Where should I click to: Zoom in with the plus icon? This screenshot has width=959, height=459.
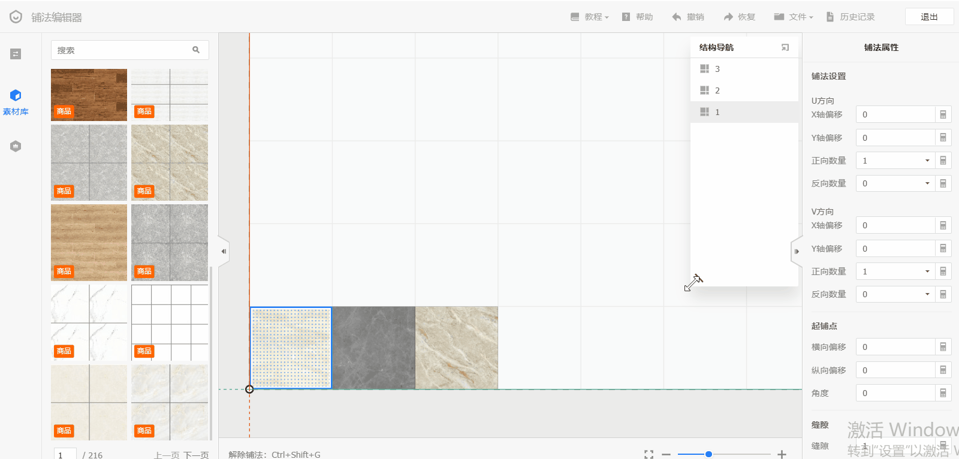tap(782, 454)
